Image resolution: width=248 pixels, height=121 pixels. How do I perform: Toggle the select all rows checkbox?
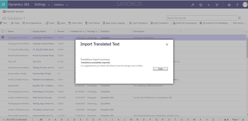coord(3,31)
